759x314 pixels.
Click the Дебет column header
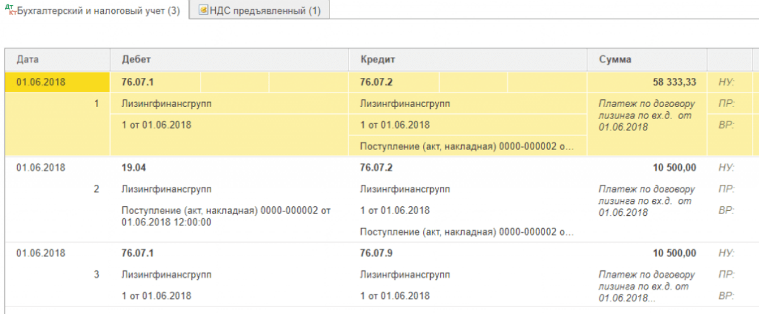136,60
